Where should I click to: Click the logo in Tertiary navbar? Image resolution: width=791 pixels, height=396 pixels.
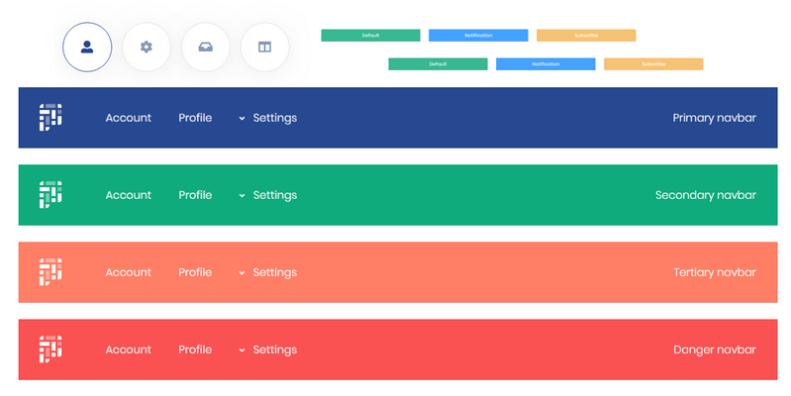click(x=50, y=271)
